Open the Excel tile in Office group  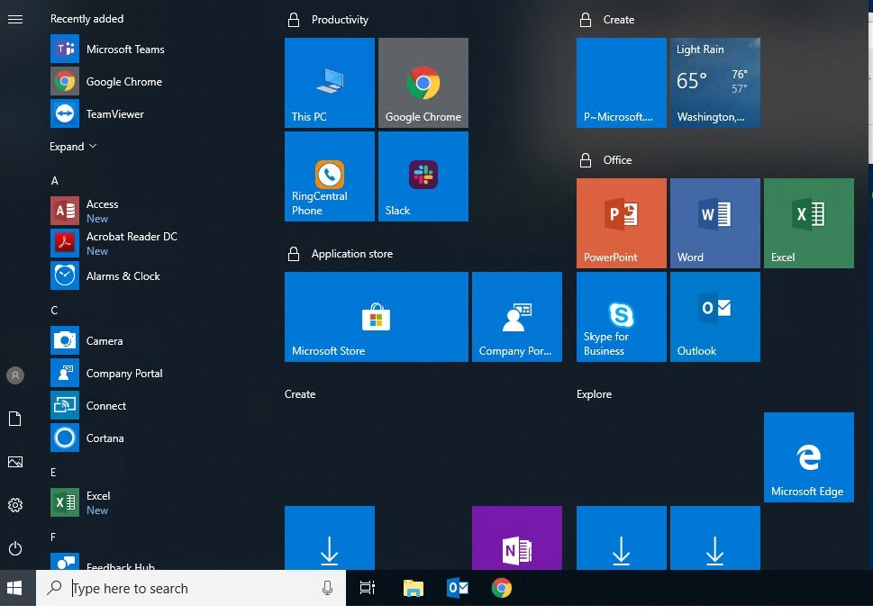tap(809, 223)
